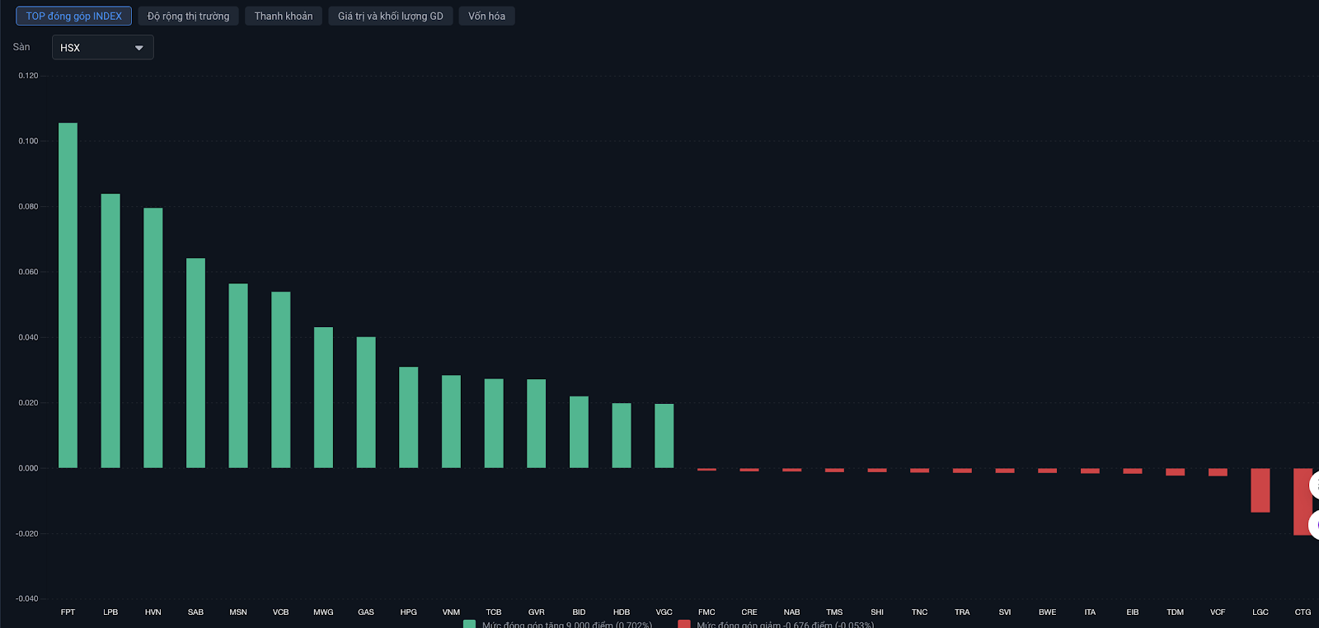Click the GVR green bar
1319x628 pixels.
[537, 424]
